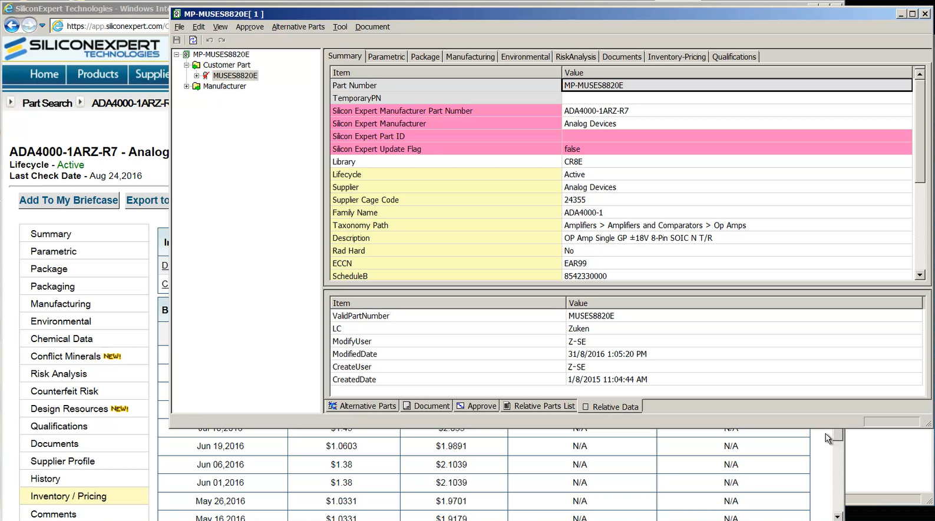Image resolution: width=935 pixels, height=521 pixels.
Task: Open the browser recent pages dropdown arrow
Action: coord(42,26)
